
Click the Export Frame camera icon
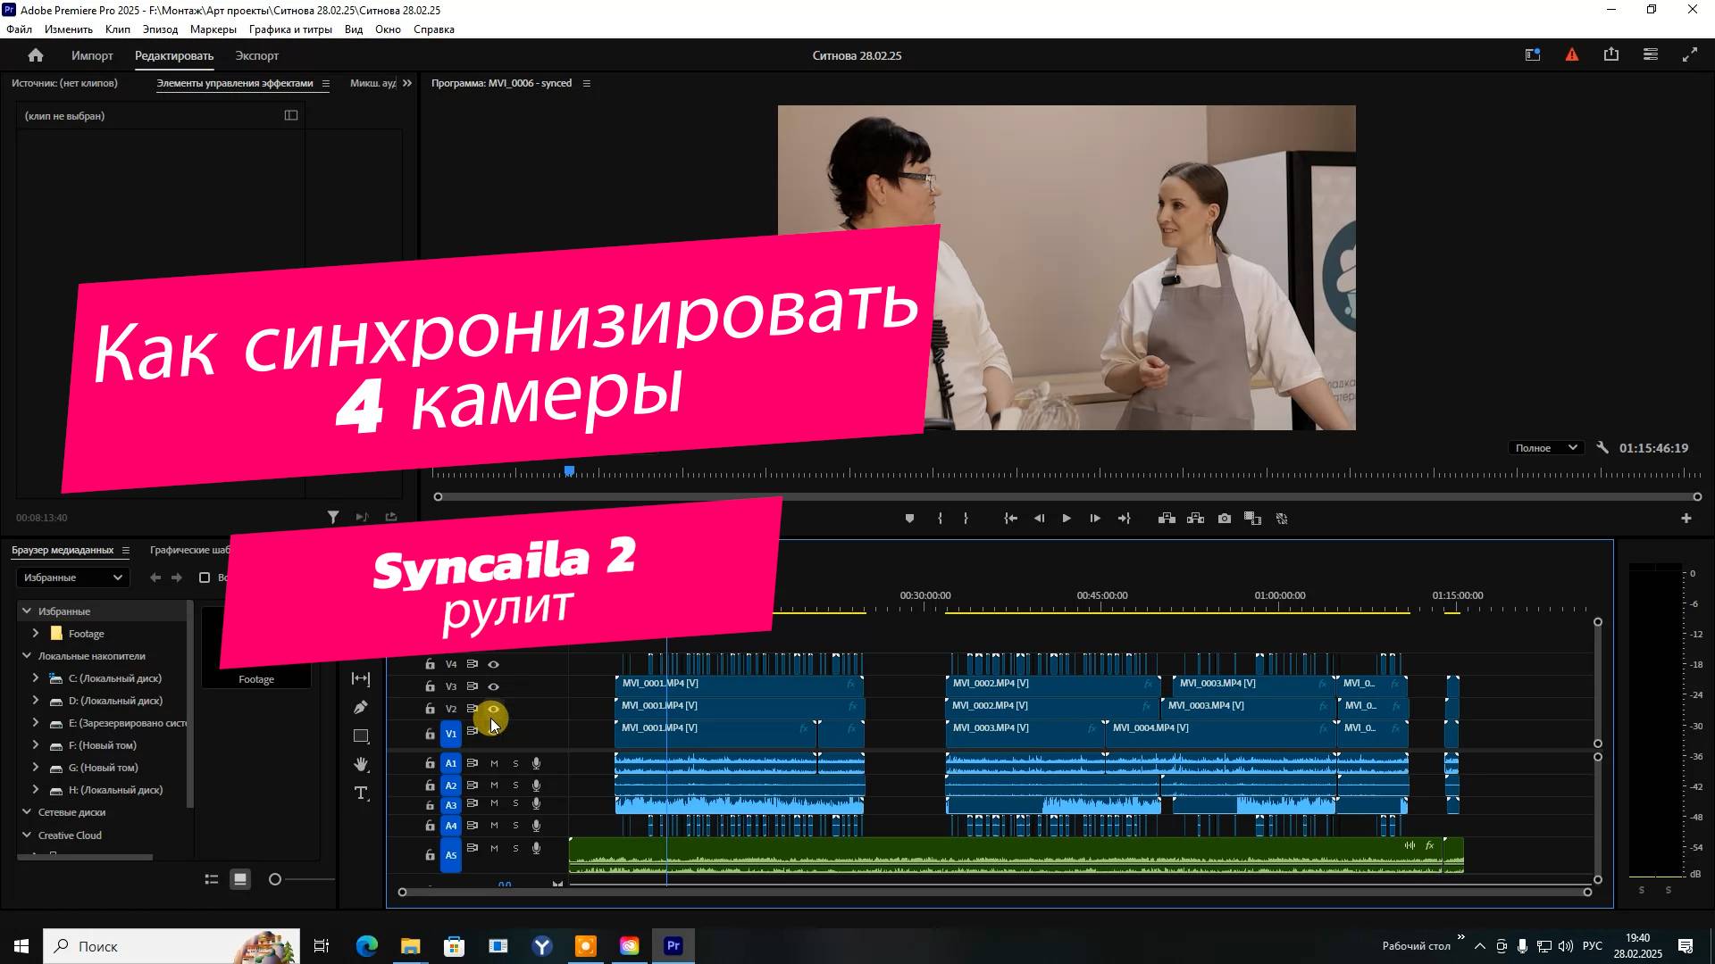[x=1225, y=519]
